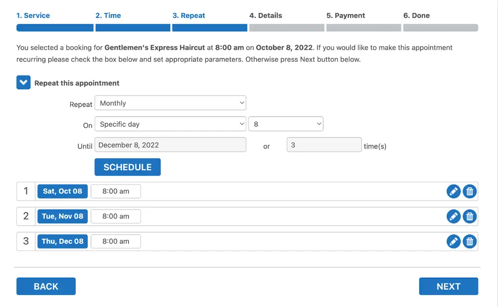Click the chevron icon next to Repeat this appointment

click(x=23, y=82)
